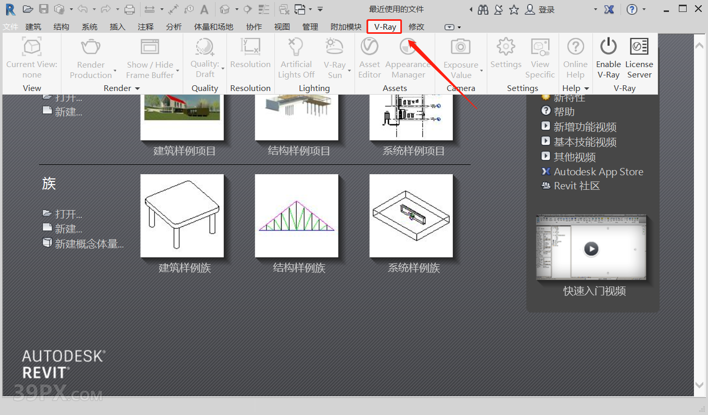Switch to the 建筑 ribbon tab
This screenshot has height=415, width=708.
click(33, 27)
